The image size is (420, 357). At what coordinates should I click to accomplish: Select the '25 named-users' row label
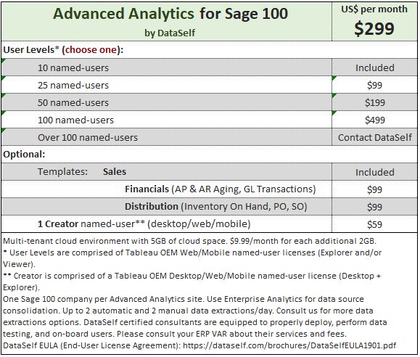(73, 85)
